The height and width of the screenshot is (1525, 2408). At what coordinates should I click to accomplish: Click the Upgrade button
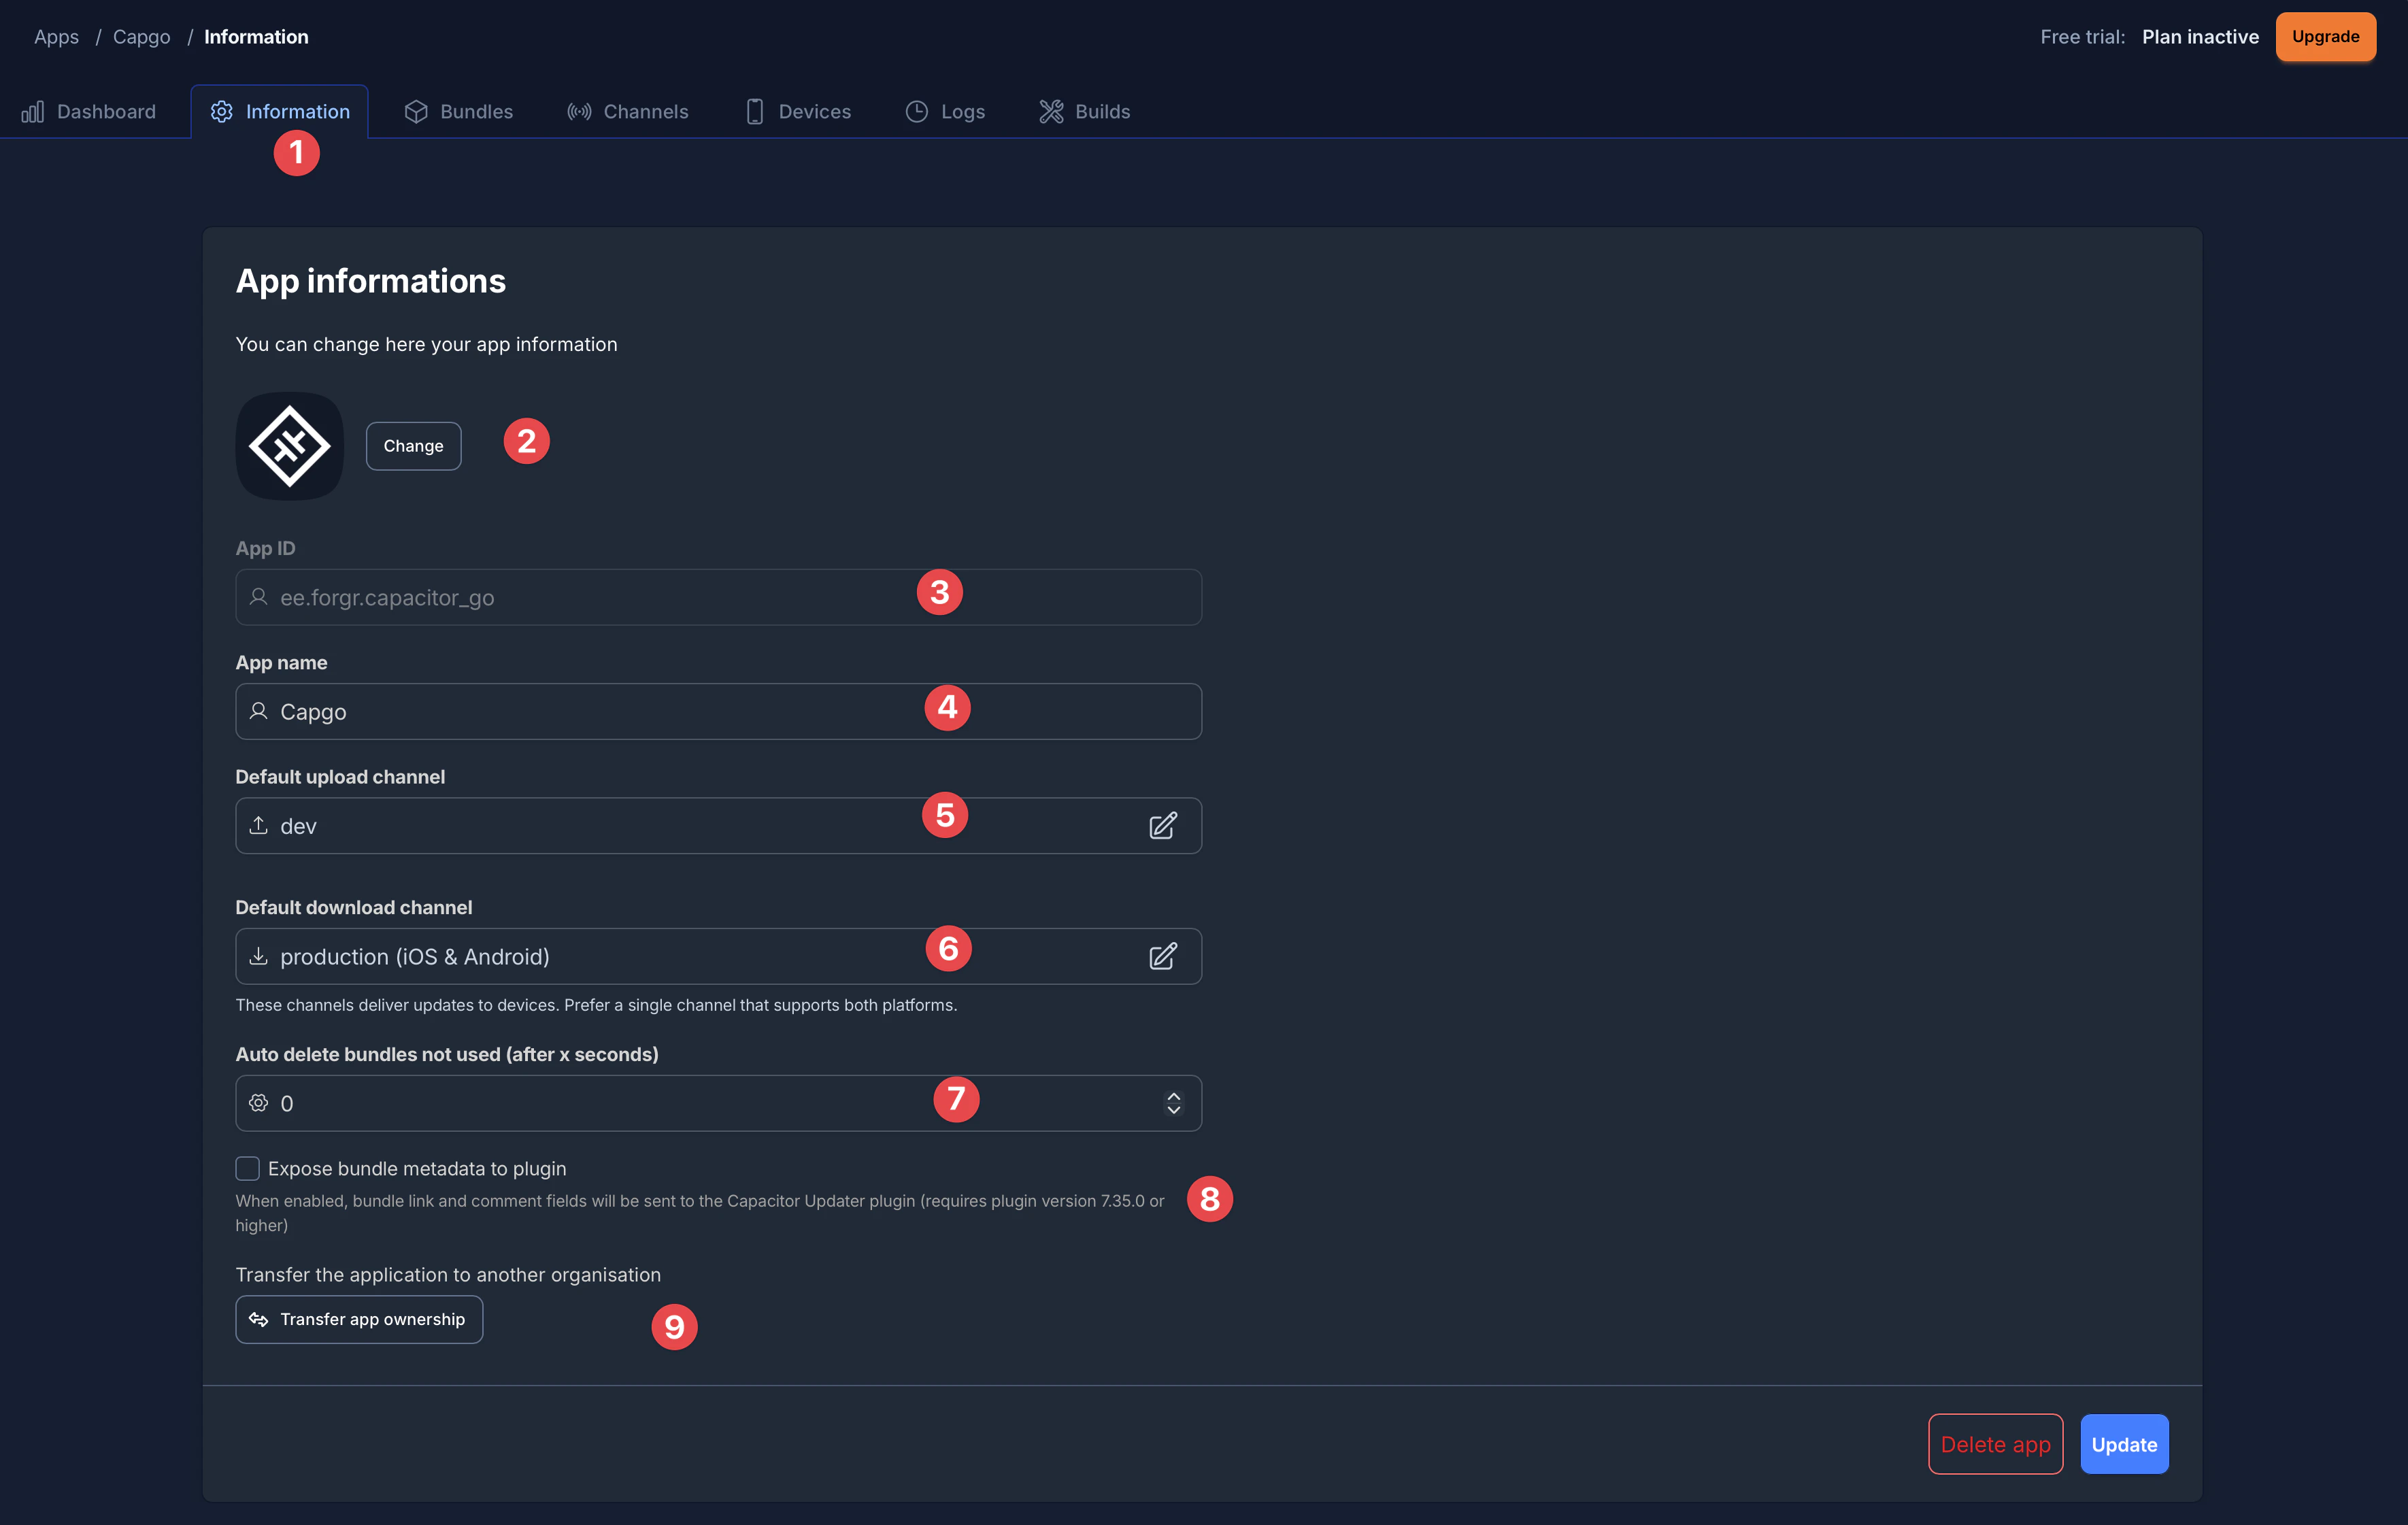(2325, 36)
